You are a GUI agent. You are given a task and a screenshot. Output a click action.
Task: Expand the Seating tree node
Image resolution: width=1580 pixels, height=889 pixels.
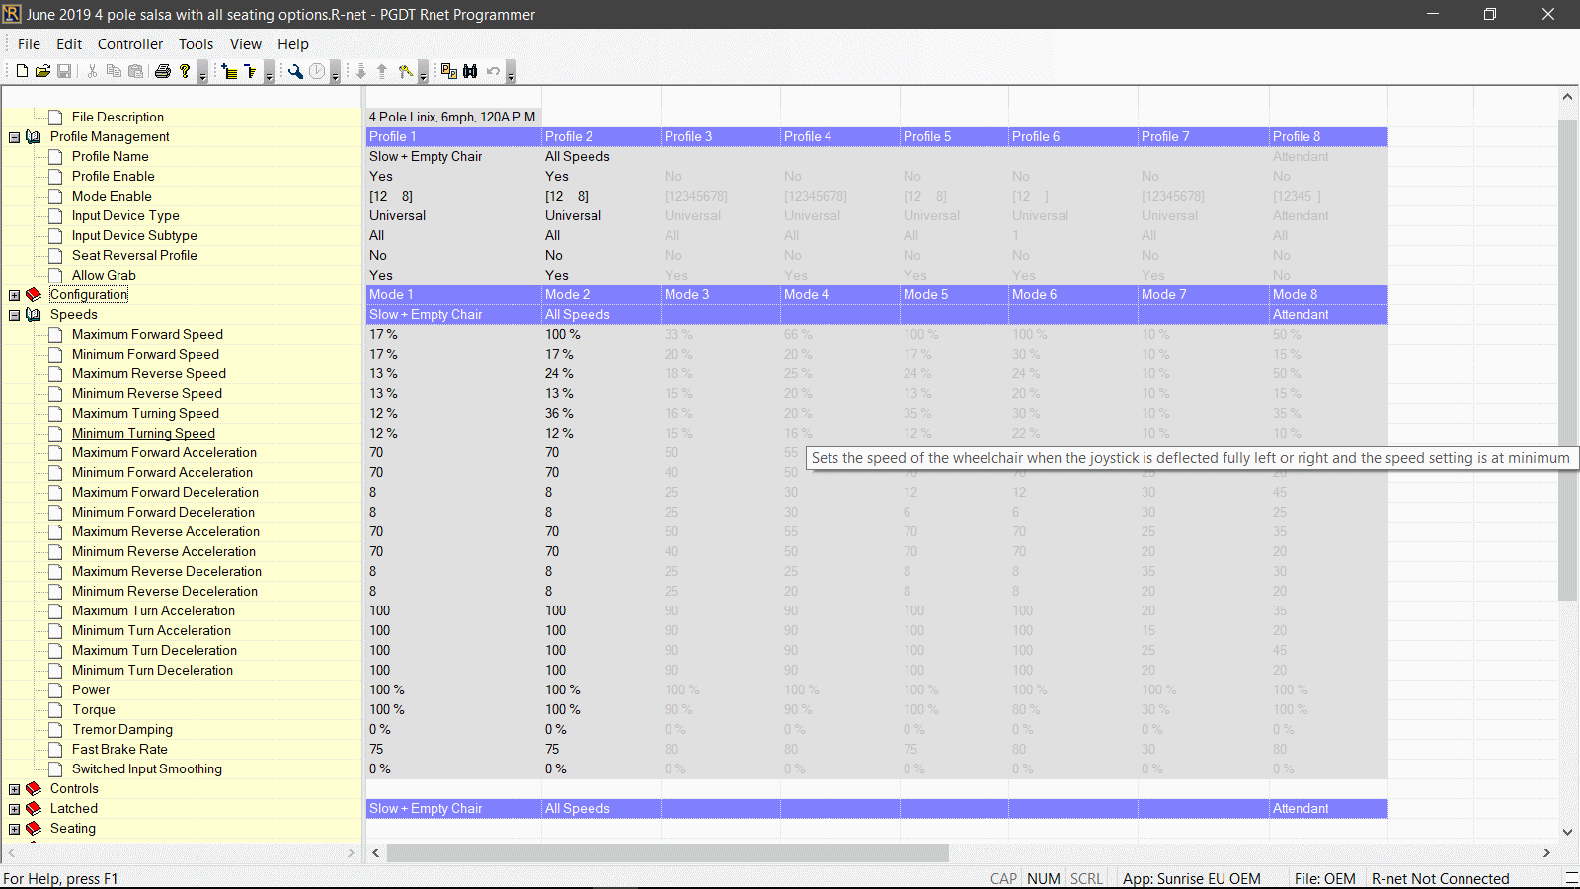click(x=15, y=829)
